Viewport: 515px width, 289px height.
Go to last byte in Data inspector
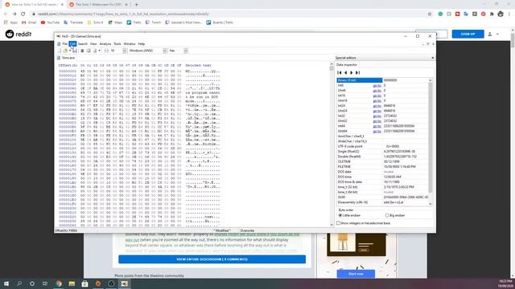coord(357,72)
